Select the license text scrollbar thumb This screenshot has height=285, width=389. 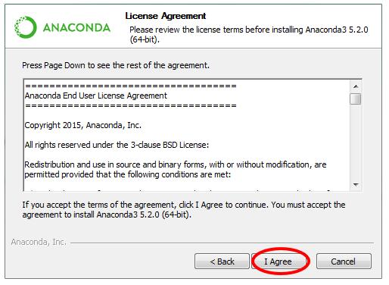coord(356,99)
